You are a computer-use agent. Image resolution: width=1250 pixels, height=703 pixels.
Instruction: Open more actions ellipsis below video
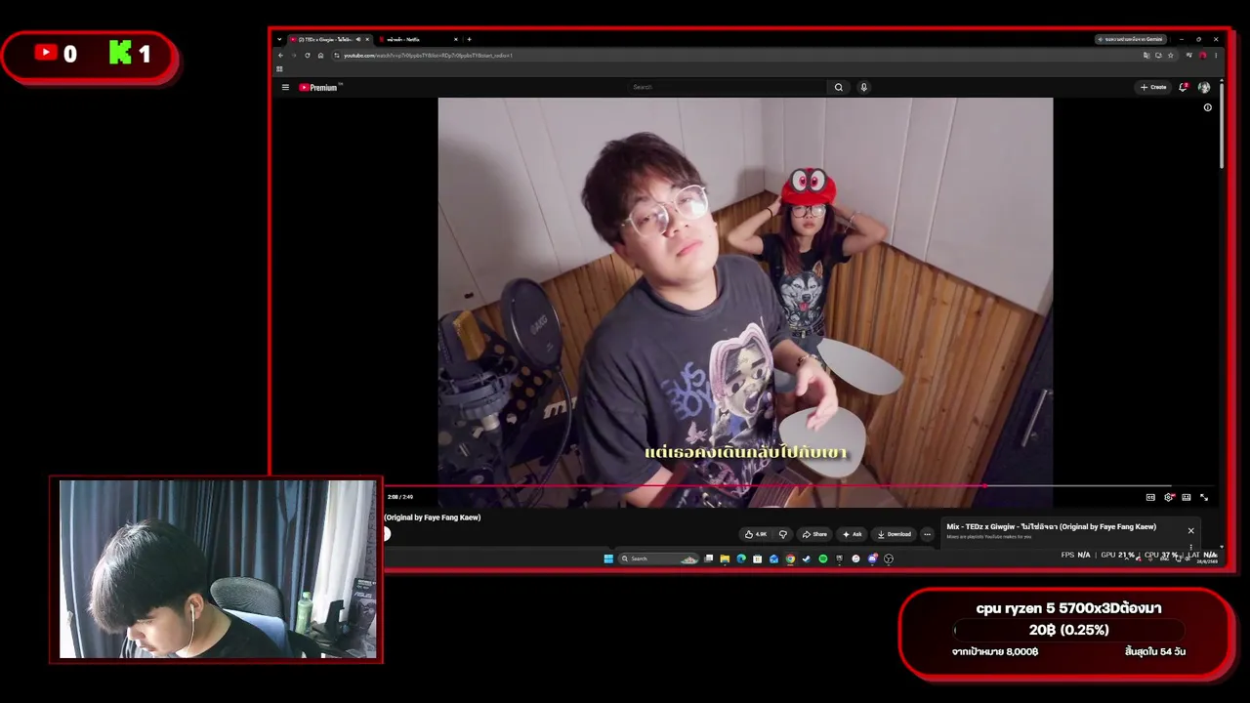927,534
